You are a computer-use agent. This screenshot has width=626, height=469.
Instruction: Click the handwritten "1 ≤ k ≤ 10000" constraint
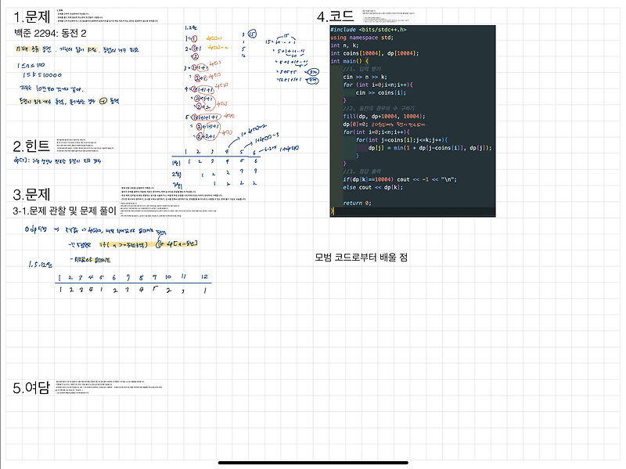42,74
